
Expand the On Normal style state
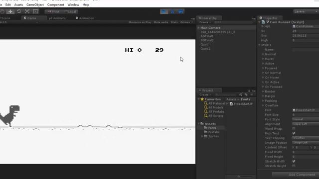click(263, 73)
